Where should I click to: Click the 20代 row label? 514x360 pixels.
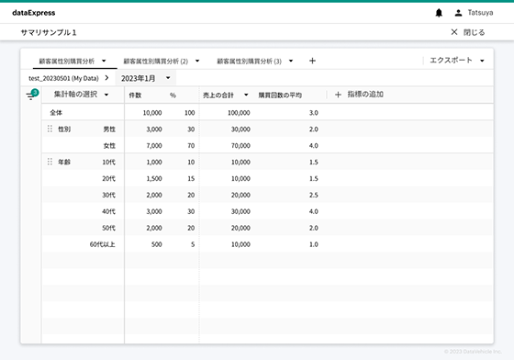point(109,178)
